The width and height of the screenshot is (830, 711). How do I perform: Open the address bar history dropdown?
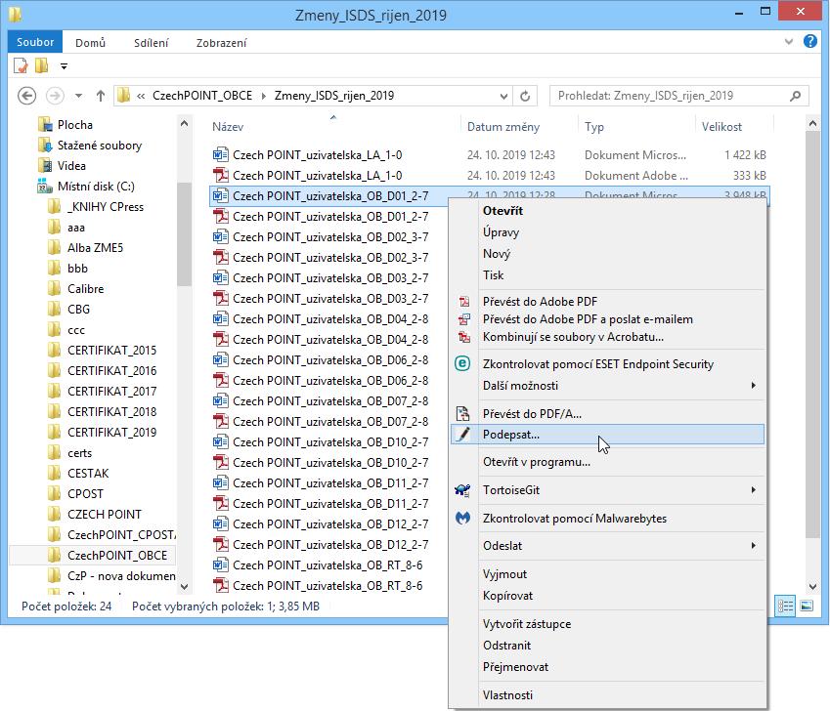pos(503,96)
